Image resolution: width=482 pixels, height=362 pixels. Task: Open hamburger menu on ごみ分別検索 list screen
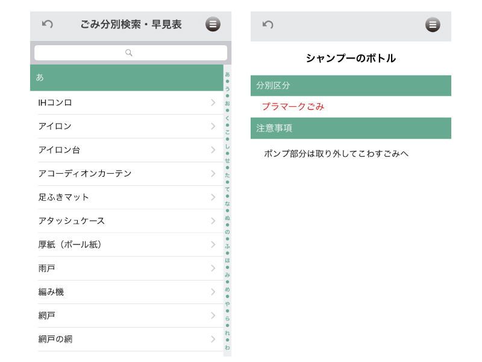pyautogui.click(x=213, y=24)
